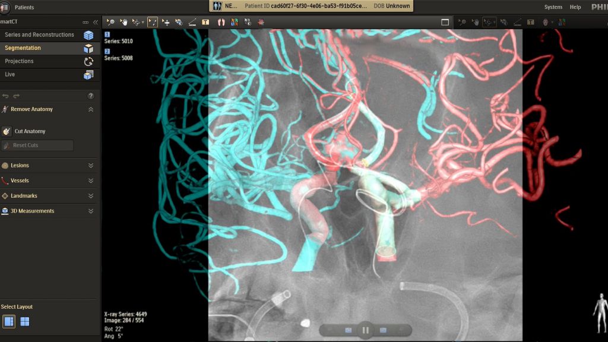Switch to the Projections tab
The height and width of the screenshot is (342, 608).
point(50,61)
